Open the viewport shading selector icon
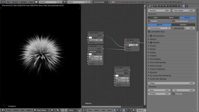This screenshot has height=112, width=199. pyautogui.click(x=53, y=110)
